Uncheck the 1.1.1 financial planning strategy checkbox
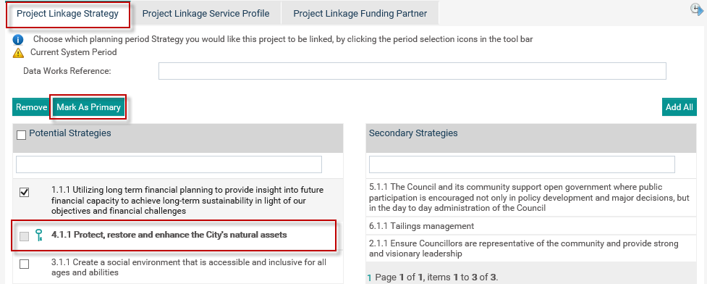707x284 pixels. pos(25,193)
